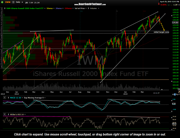The height and width of the screenshot is (138, 180).
Task: Open the Volume study dropdown
Action: [98, 8]
